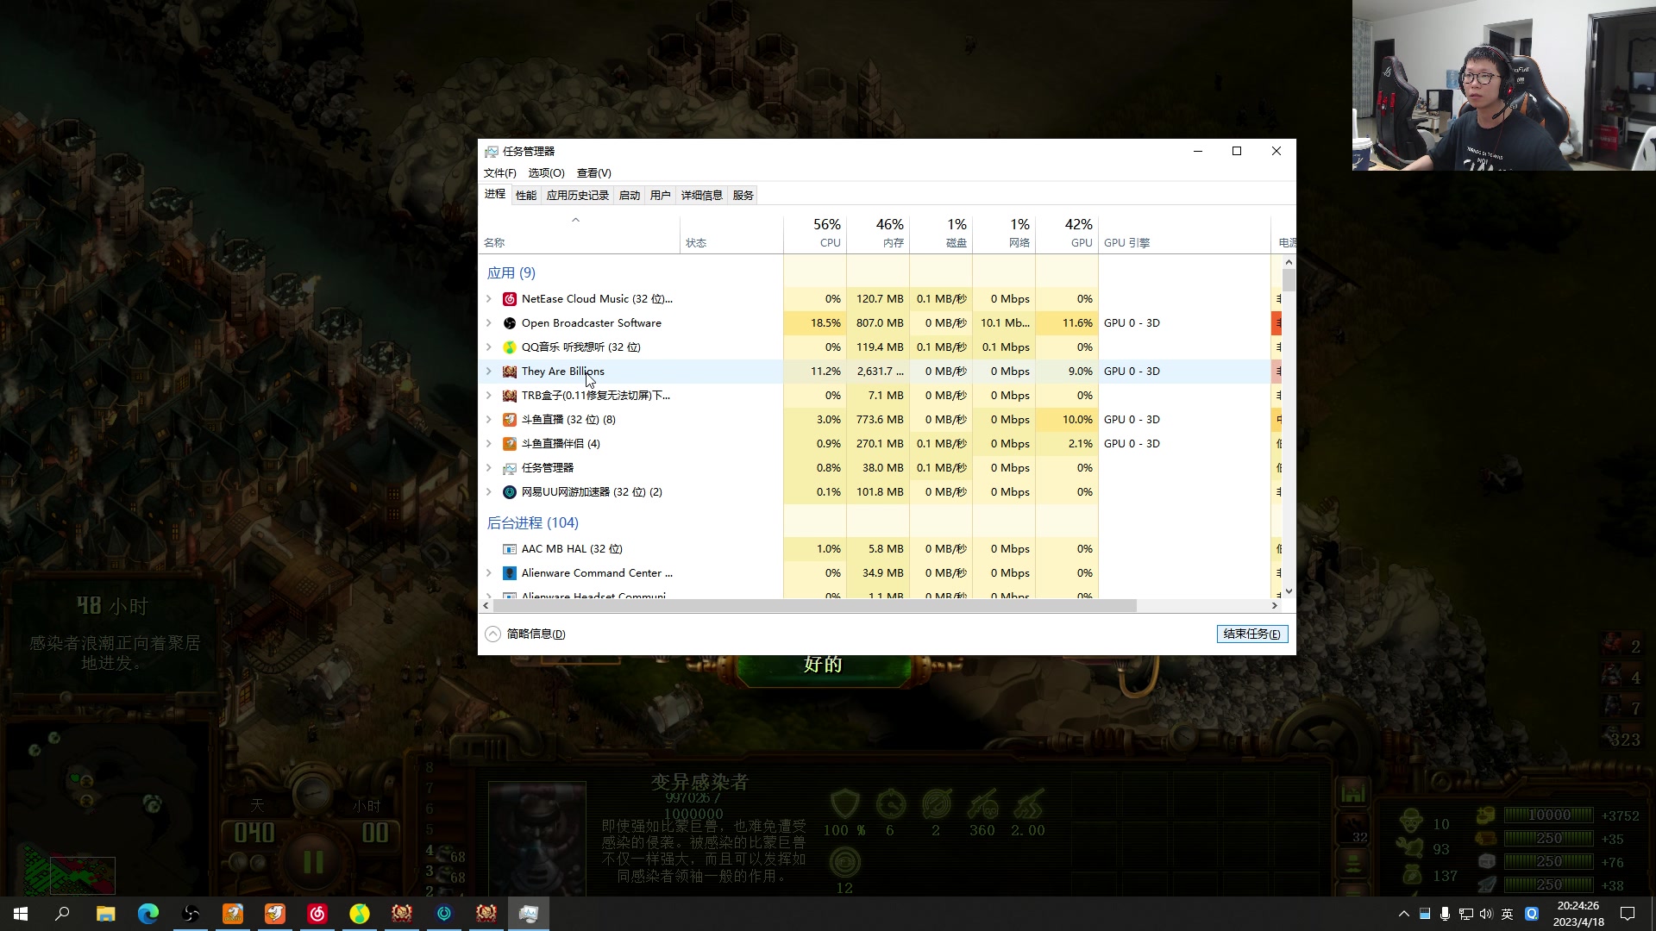Click the QQ音乐 process icon
Image resolution: width=1656 pixels, height=931 pixels.
(x=510, y=347)
